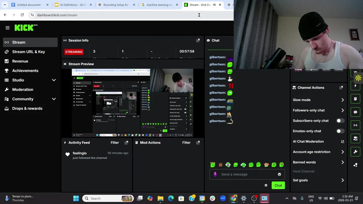Click the feelingio username
363x204 pixels.
point(80,153)
